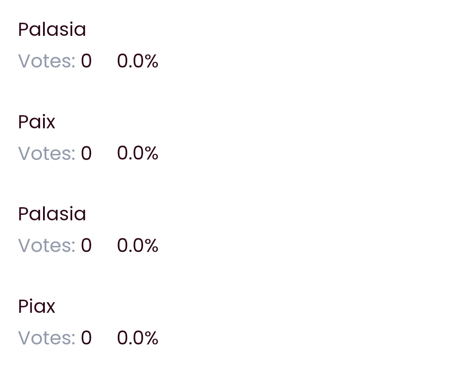Click Votes label under the topmost Palasia
Screen dimensions: 456x385
(x=46, y=61)
